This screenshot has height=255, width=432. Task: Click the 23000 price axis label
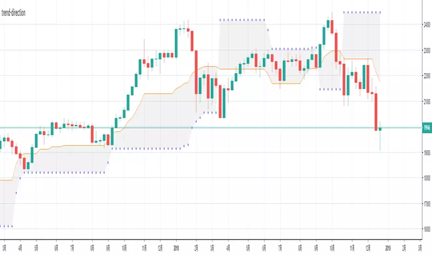click(x=426, y=50)
